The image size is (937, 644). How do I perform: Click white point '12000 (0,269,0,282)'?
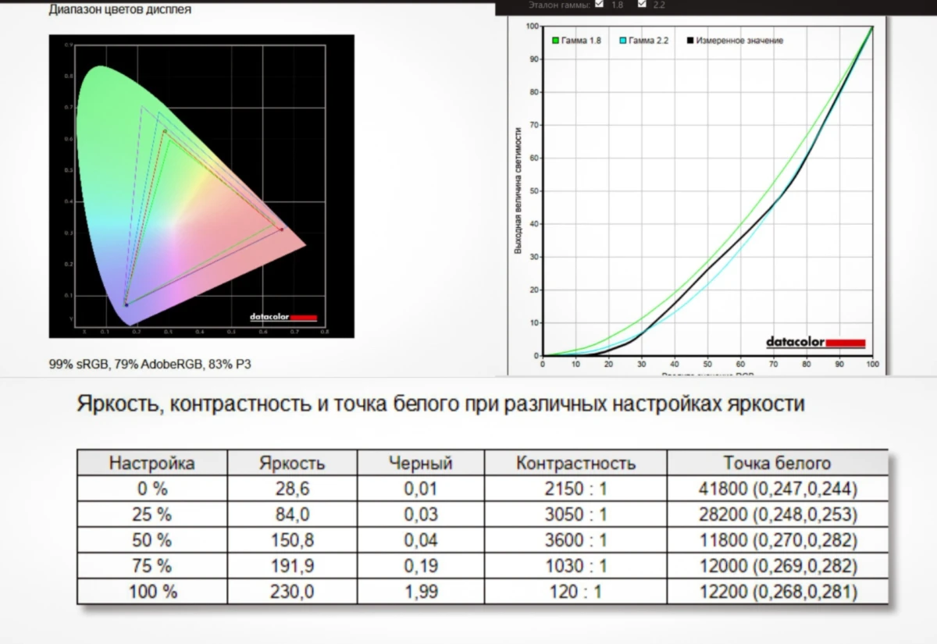pyautogui.click(x=777, y=565)
